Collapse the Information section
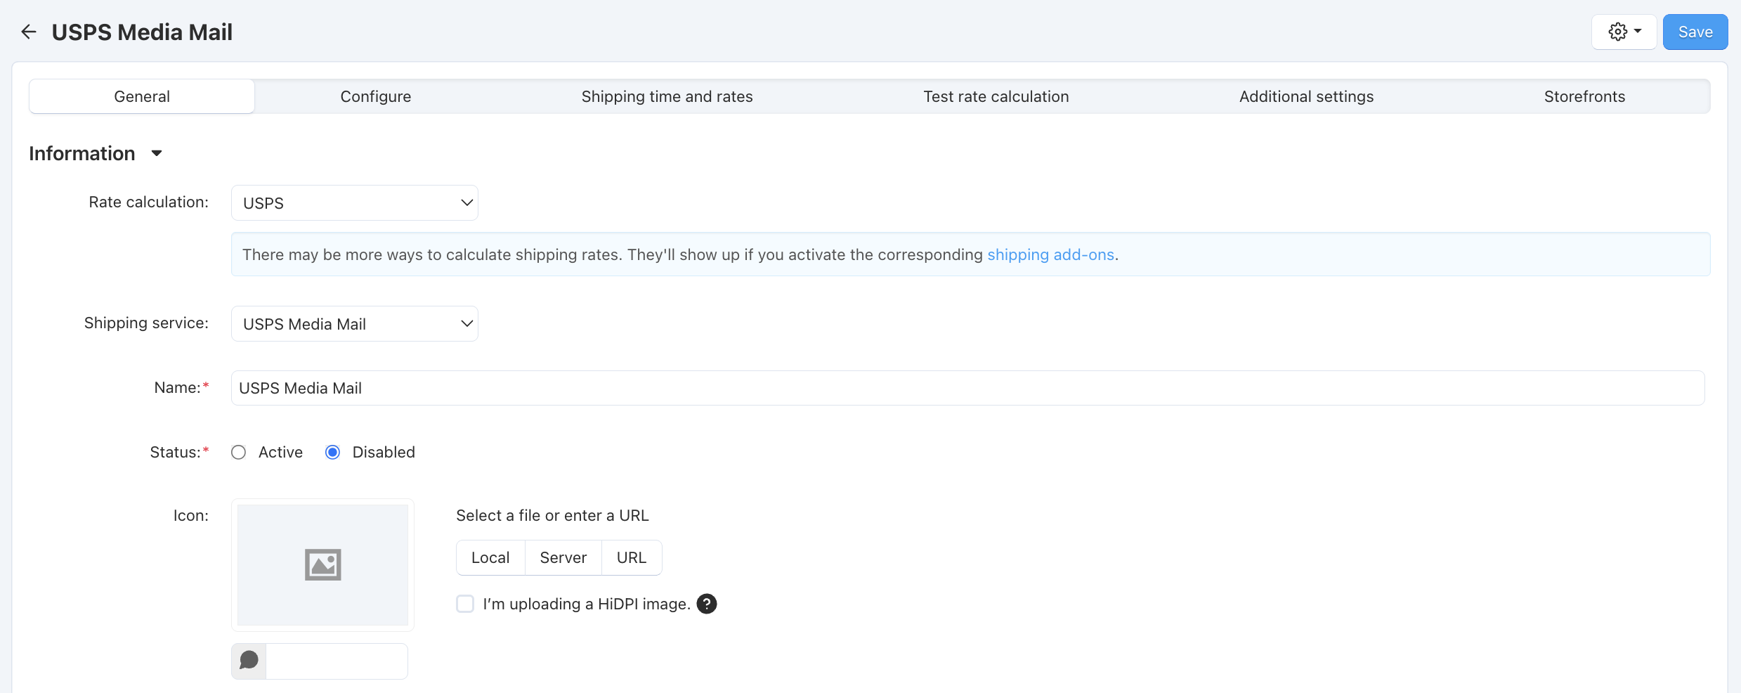The width and height of the screenshot is (1741, 693). pos(96,153)
